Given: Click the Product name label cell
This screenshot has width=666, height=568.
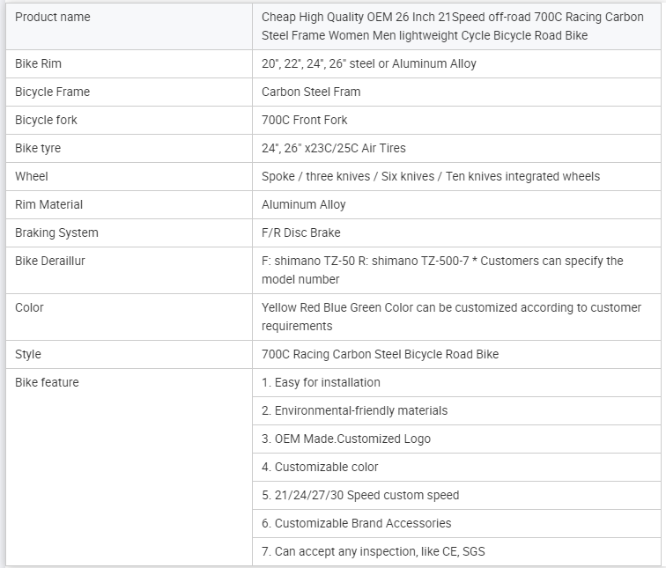Looking at the screenshot, I should tap(53, 17).
